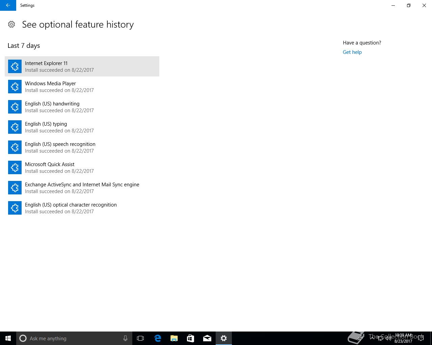Click the puzzle icon next to English (US) handwriting
The width and height of the screenshot is (432, 345).
pos(15,107)
